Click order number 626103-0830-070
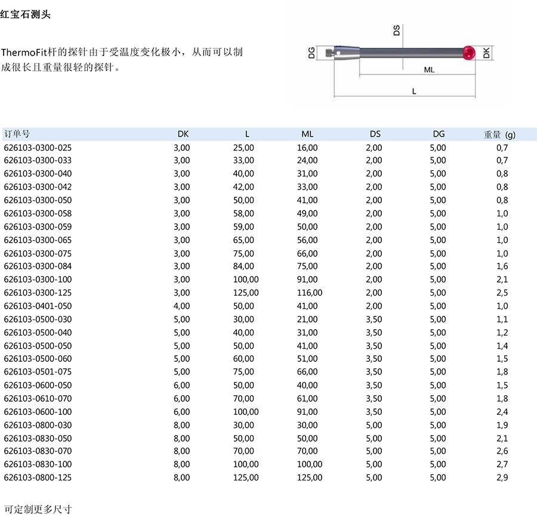The width and height of the screenshot is (537, 518). click(38, 451)
